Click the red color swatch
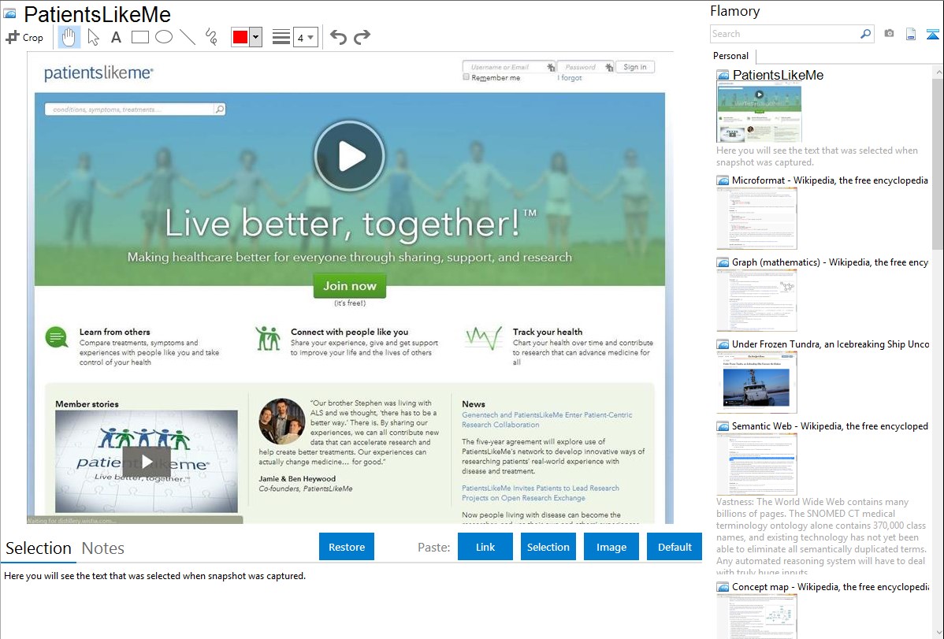Image resolution: width=944 pixels, height=639 pixels. click(240, 37)
